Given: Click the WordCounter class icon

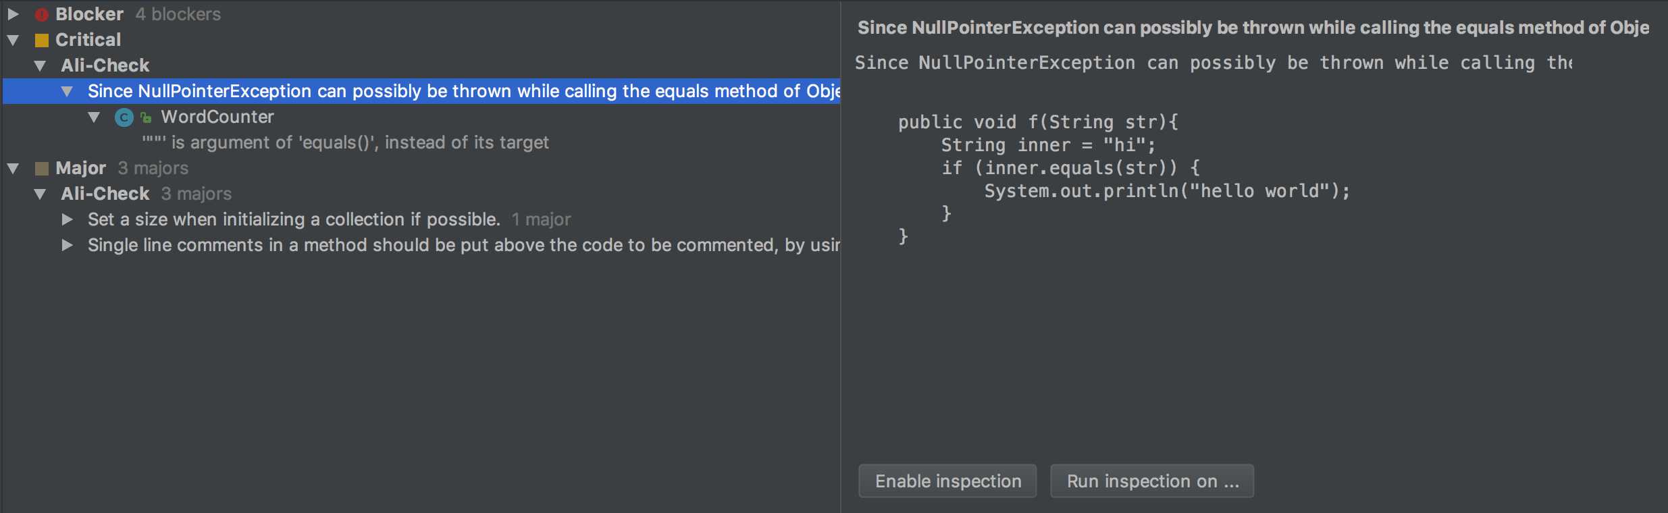Looking at the screenshot, I should (124, 117).
